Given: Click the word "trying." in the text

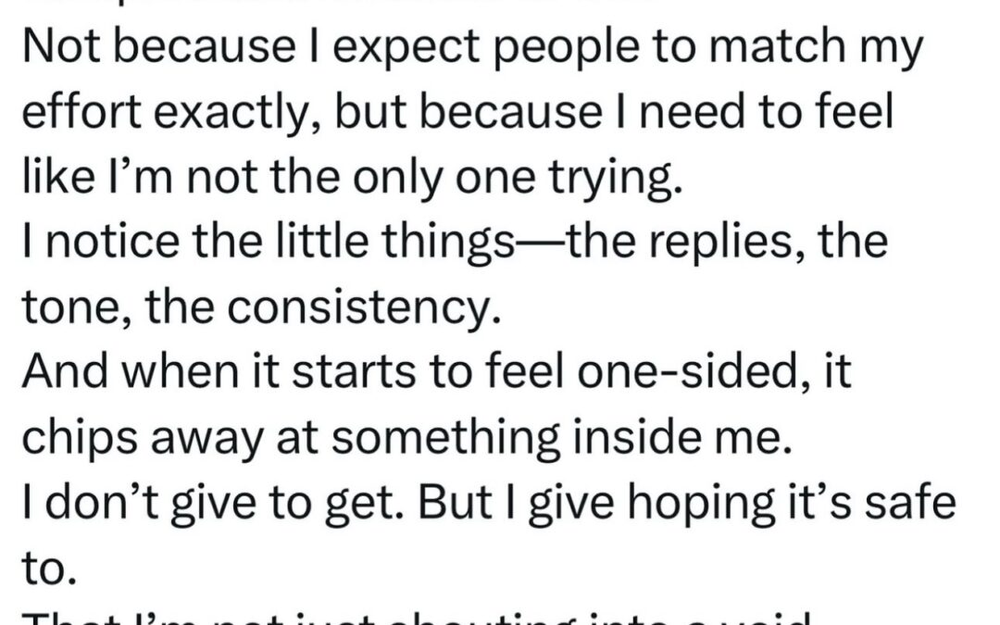Looking at the screenshot, I should pyautogui.click(x=612, y=176).
